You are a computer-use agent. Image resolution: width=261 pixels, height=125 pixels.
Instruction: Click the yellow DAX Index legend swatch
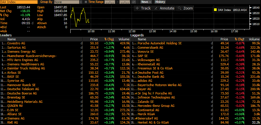[215, 10]
